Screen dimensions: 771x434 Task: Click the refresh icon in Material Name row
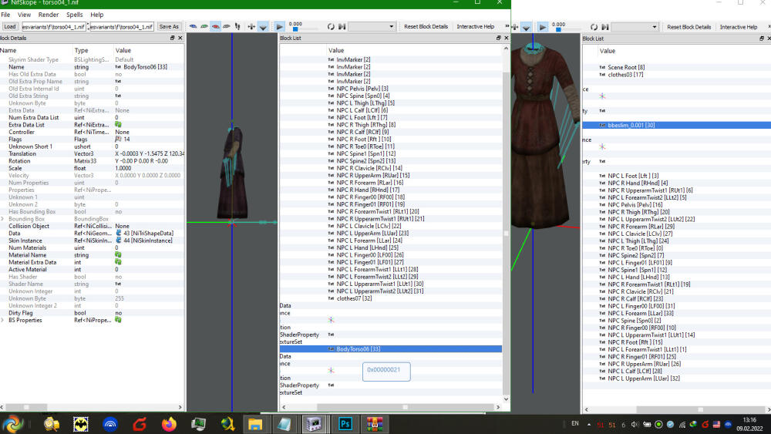point(118,254)
